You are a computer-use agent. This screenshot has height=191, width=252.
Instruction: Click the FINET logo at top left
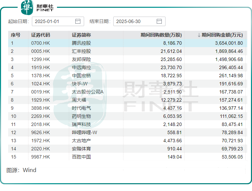37,7
